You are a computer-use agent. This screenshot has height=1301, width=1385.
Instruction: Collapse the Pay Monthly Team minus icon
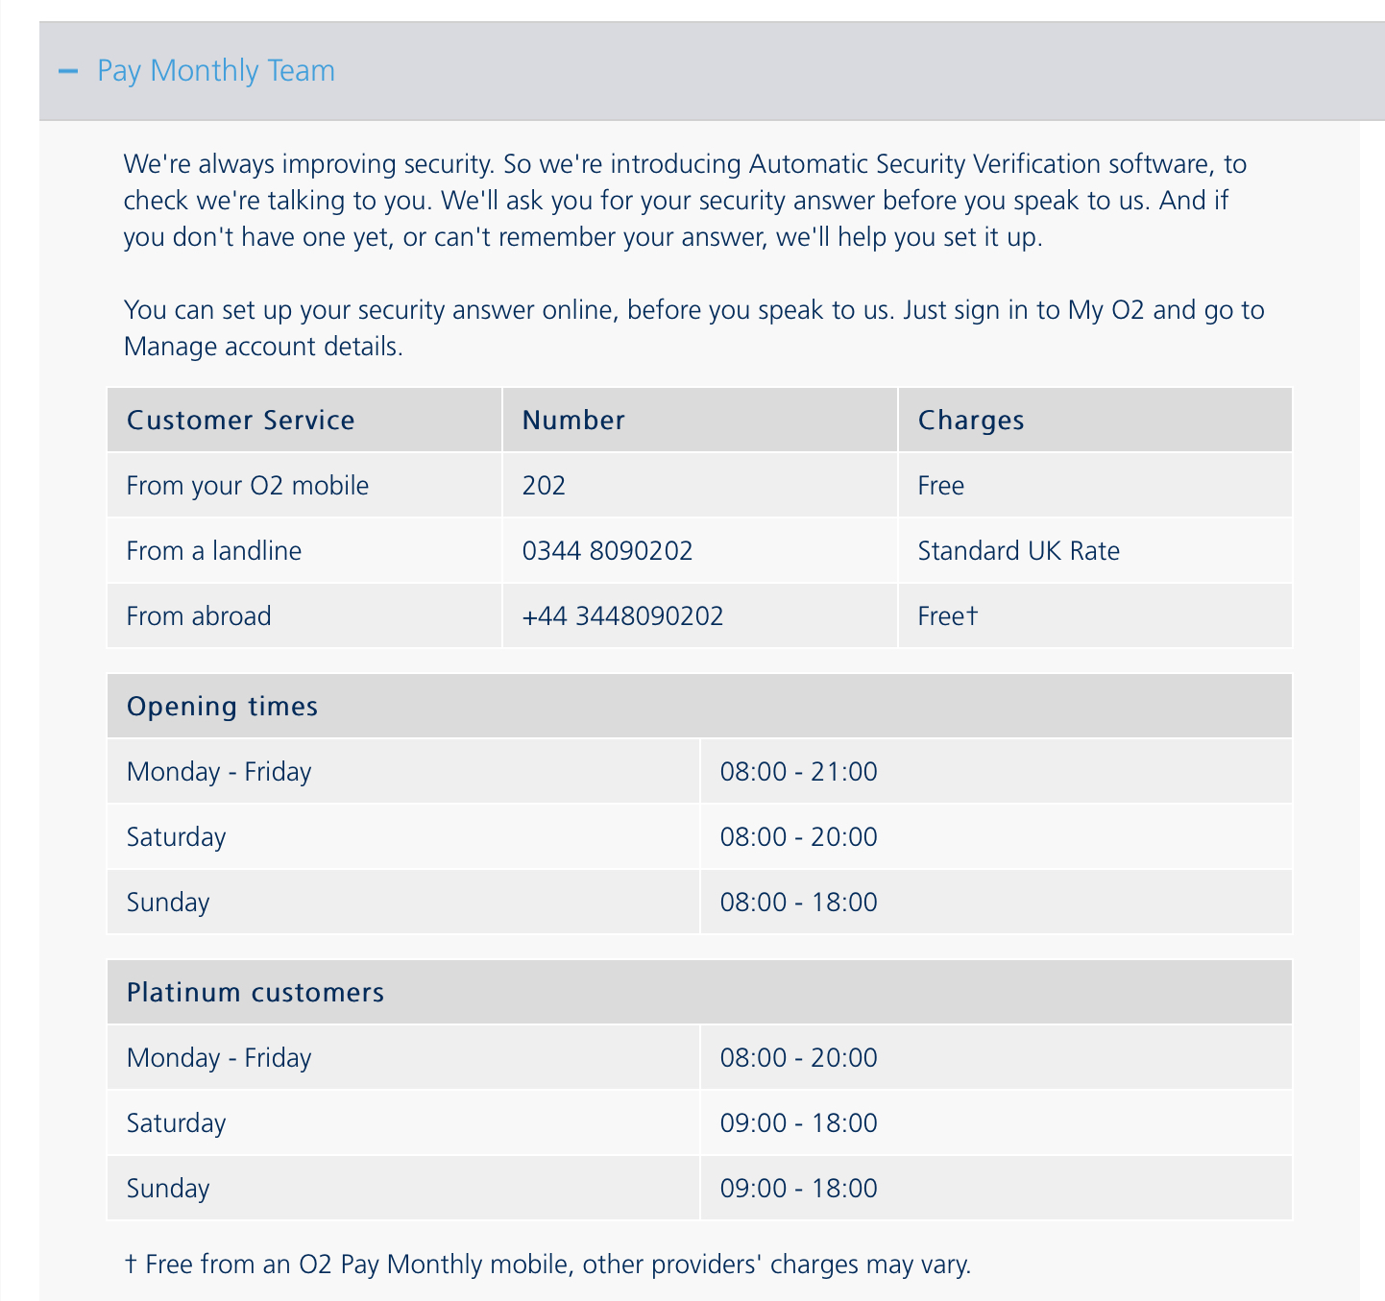pyautogui.click(x=67, y=71)
